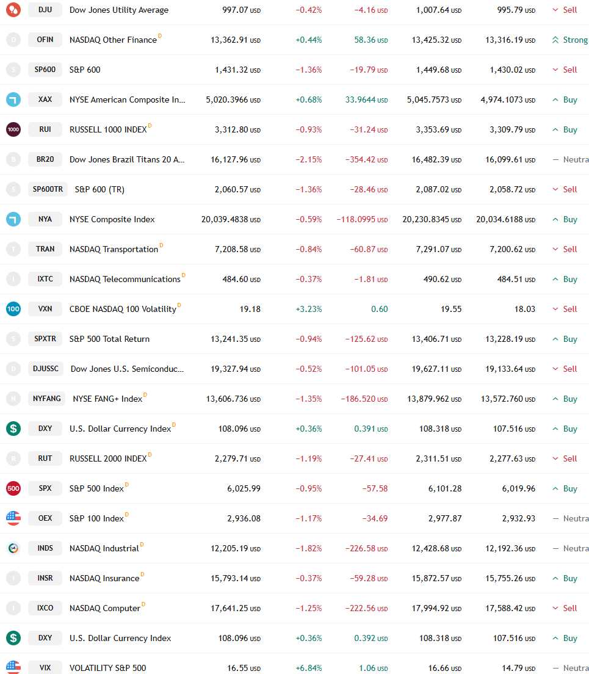Click the OFIN placeholder logo circle
Viewport: 589px width, 674px height.
coord(13,40)
